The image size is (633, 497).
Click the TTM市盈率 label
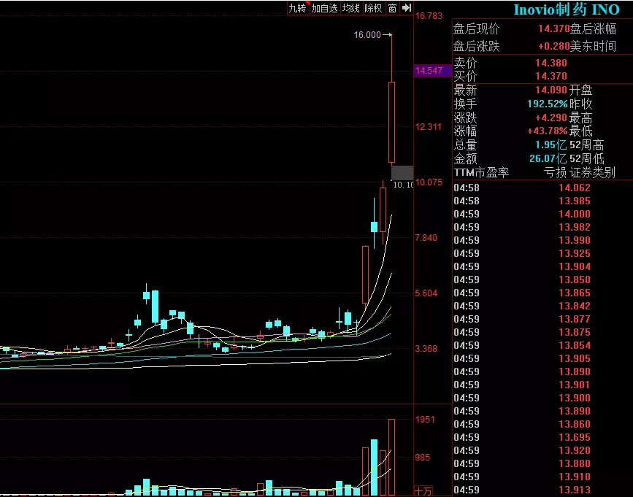point(481,173)
